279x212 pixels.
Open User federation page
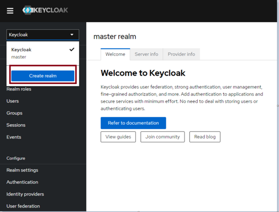click(23, 206)
